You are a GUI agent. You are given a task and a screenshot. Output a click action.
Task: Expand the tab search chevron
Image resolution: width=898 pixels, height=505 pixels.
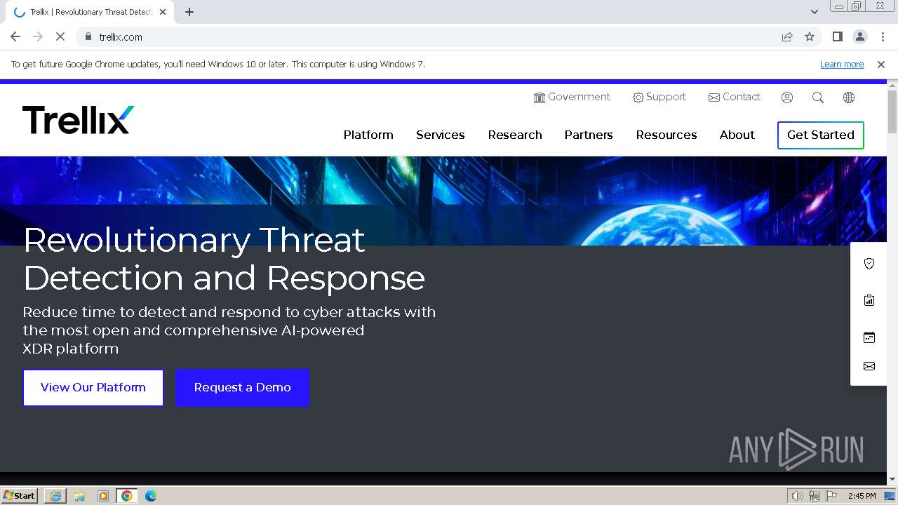815,11
